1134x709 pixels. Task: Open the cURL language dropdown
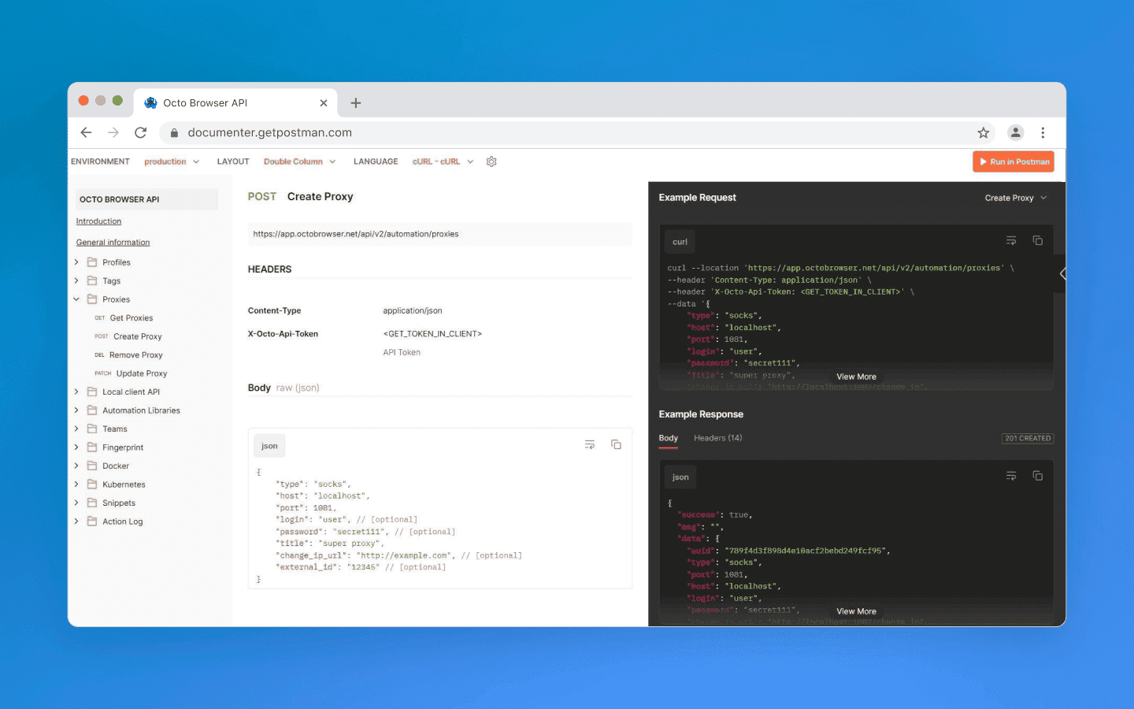pos(443,161)
